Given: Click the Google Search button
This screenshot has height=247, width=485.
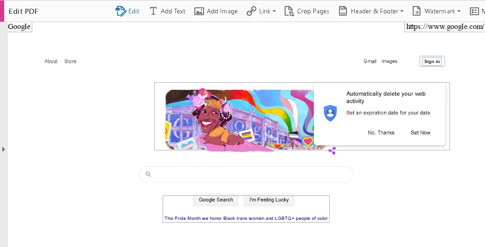Looking at the screenshot, I should (216, 200).
